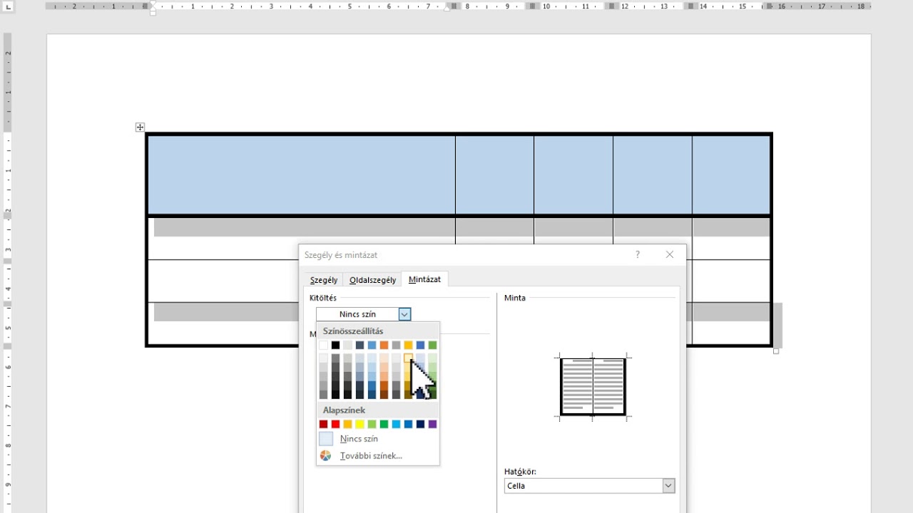913x513 pixels.
Task: Pick the blue theme color next to orange
Action: tap(372, 346)
